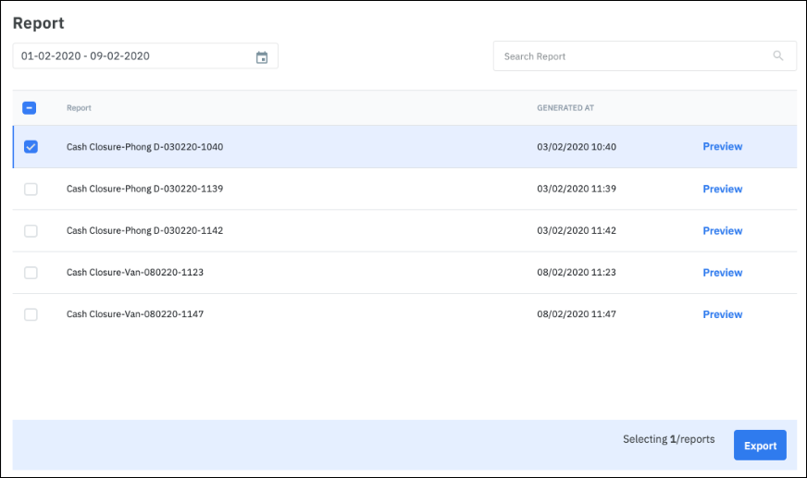Select the Cash Closure-Phong D-030220-1142 checkbox
The width and height of the screenshot is (807, 478).
(x=31, y=231)
